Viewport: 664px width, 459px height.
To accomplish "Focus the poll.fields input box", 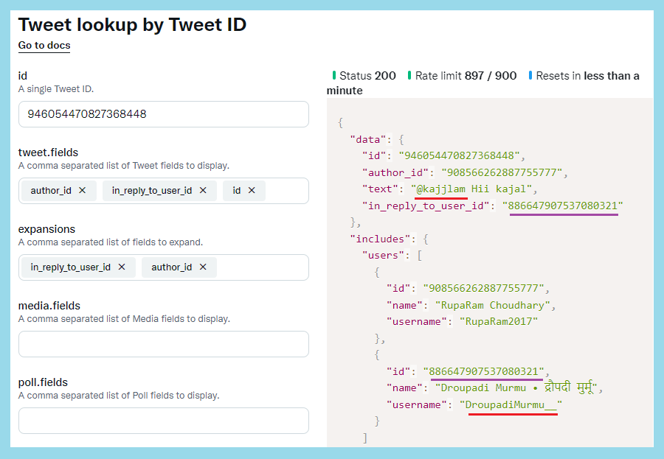I will 164,421.
